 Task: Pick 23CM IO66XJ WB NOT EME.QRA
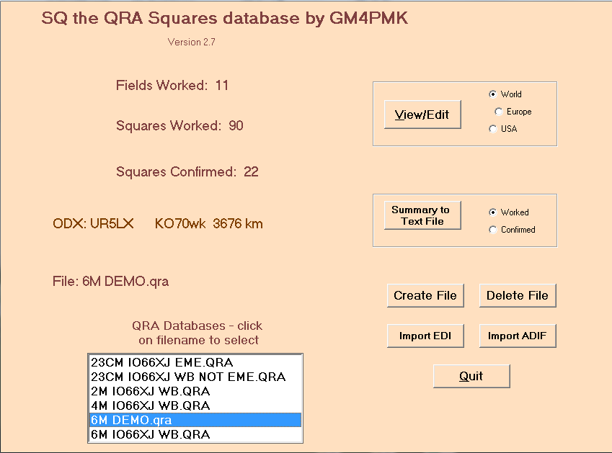click(x=188, y=377)
